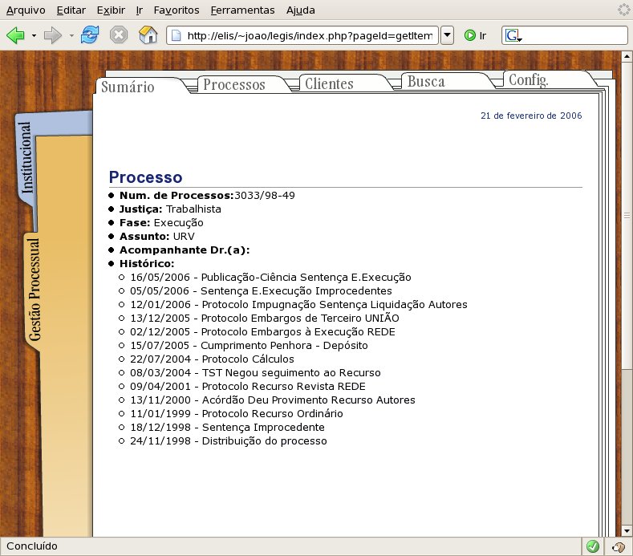Go to the Home page
This screenshot has width=633, height=556.
tap(148, 35)
